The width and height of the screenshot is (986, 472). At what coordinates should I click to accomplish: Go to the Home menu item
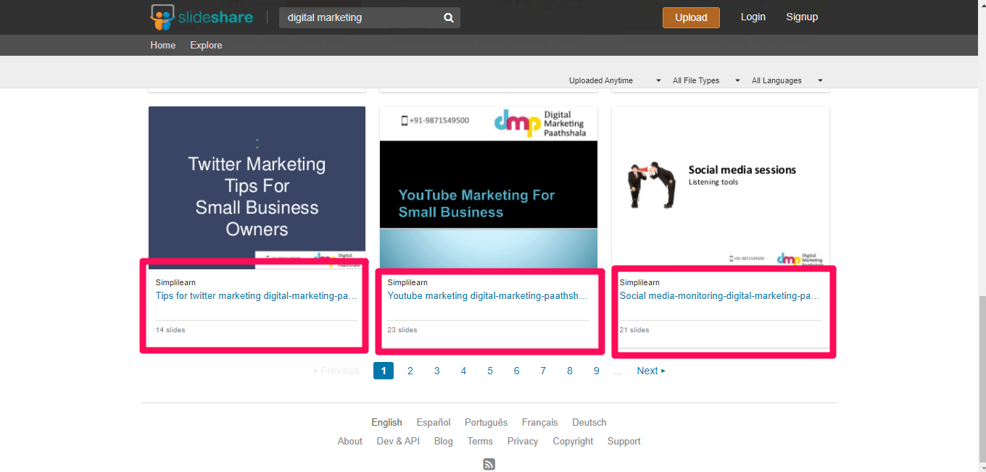pyautogui.click(x=163, y=45)
